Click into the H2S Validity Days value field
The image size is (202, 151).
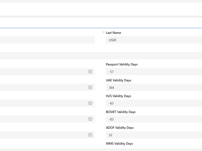pos(154,103)
